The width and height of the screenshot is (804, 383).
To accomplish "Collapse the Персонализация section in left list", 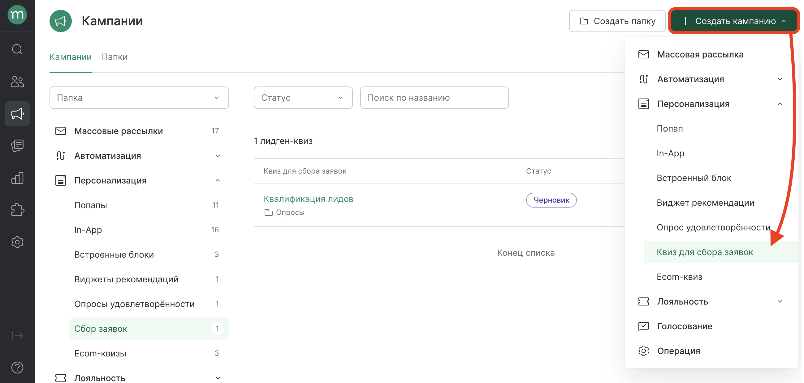I will [218, 180].
